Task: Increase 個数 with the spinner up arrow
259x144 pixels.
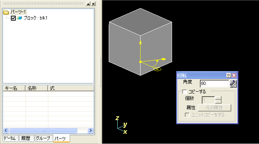Action: [218, 98]
